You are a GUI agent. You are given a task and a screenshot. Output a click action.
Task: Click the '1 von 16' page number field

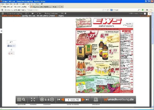point(73,100)
